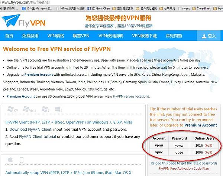Image resolution: width=223 pixels, height=176 pixels.
Task: Select the ywww password cell
Action: 179,145
